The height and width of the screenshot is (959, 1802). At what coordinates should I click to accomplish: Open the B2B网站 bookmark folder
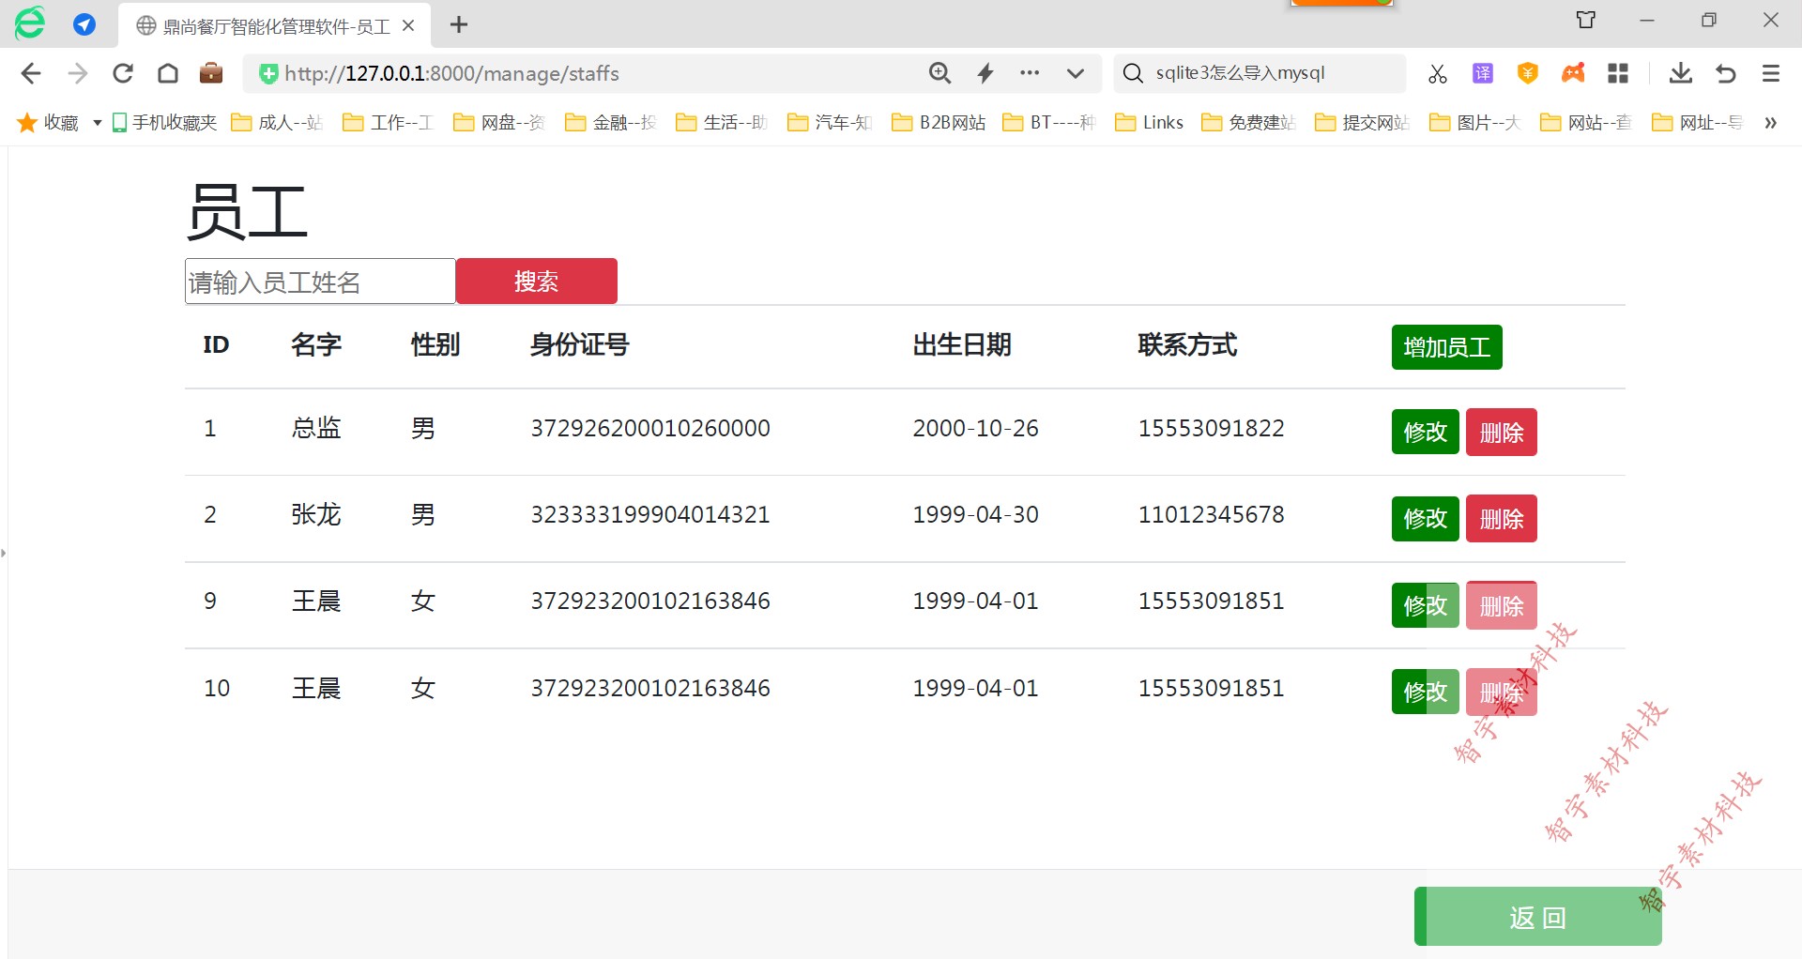click(x=939, y=122)
